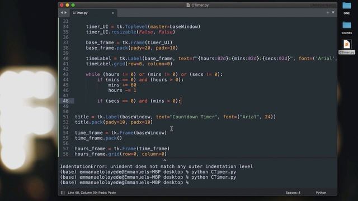Click title.pack on line 52
The width and height of the screenshot is (358, 201).
[88, 122]
